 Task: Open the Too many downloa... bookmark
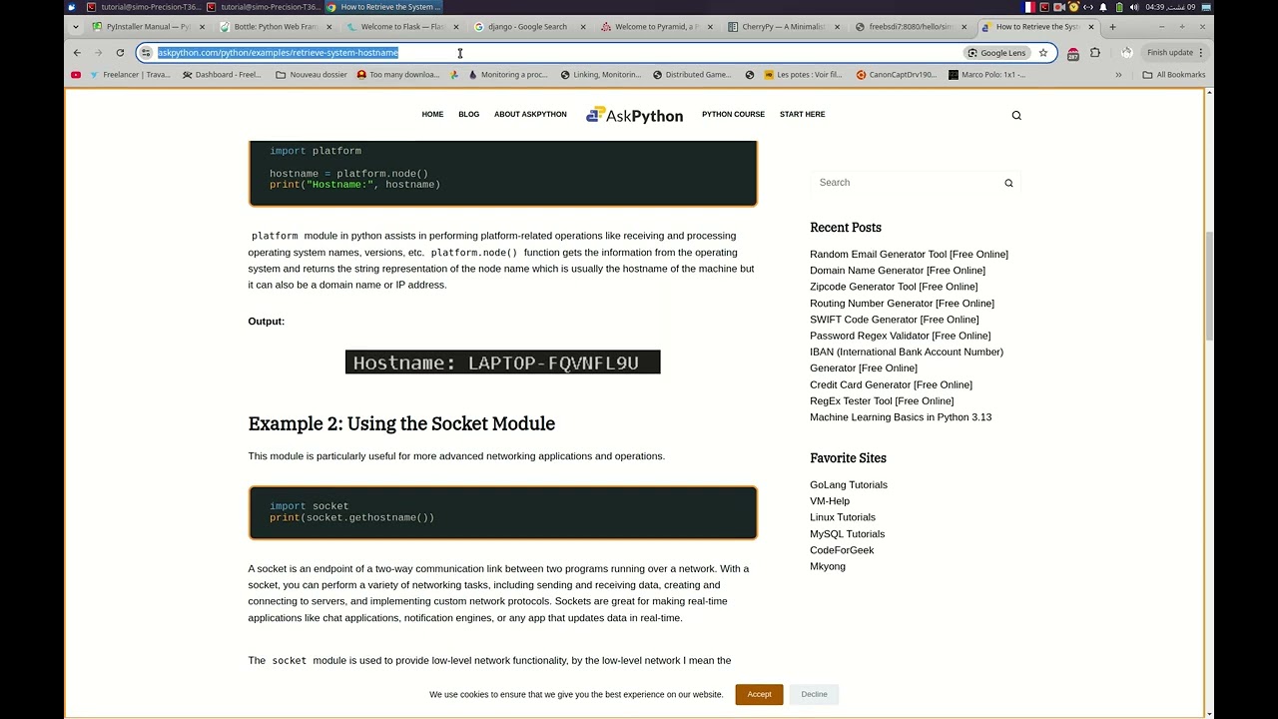tap(398, 75)
